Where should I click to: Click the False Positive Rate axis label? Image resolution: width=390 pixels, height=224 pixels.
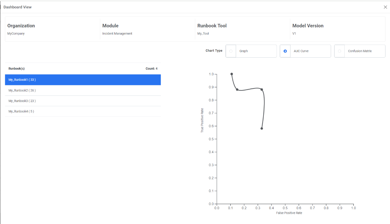289,213
